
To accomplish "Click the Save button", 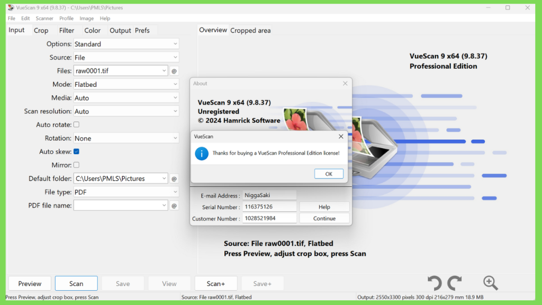I will 123,284.
